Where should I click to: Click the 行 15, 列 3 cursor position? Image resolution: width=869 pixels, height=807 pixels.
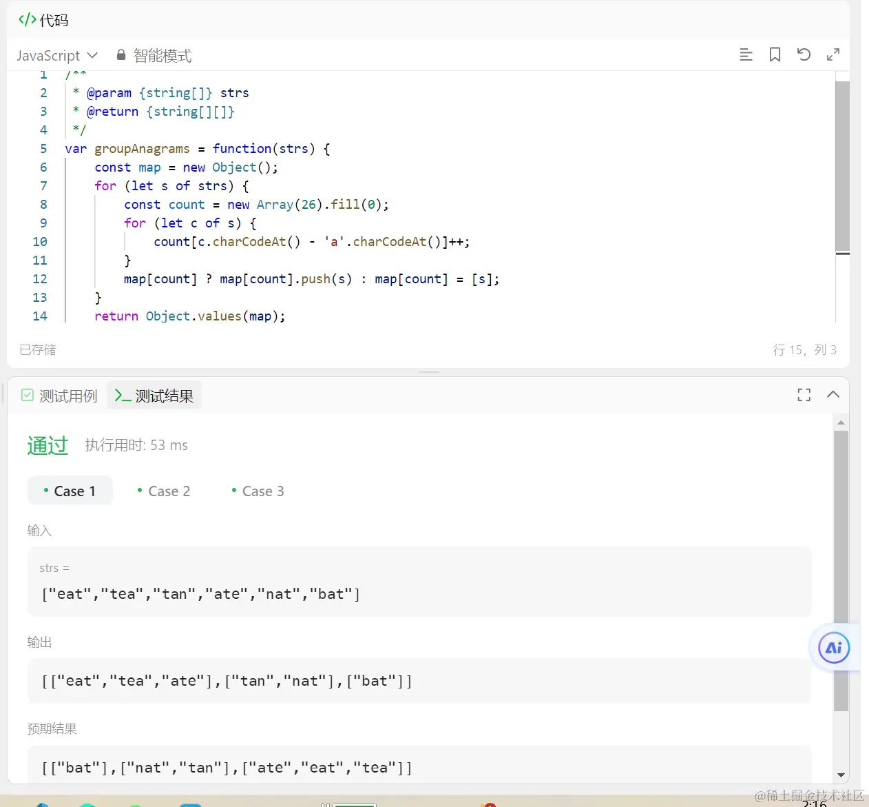click(x=804, y=350)
